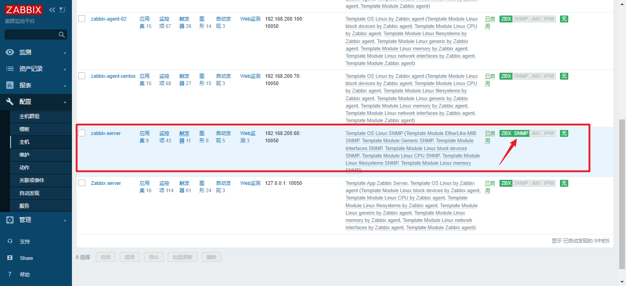Click the headset icon for 支持

pyautogui.click(x=10, y=242)
